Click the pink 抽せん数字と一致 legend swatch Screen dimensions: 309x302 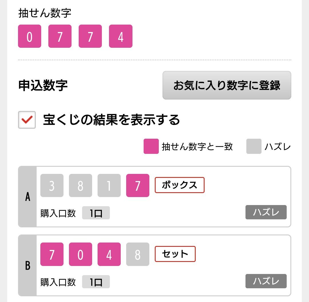click(x=151, y=146)
